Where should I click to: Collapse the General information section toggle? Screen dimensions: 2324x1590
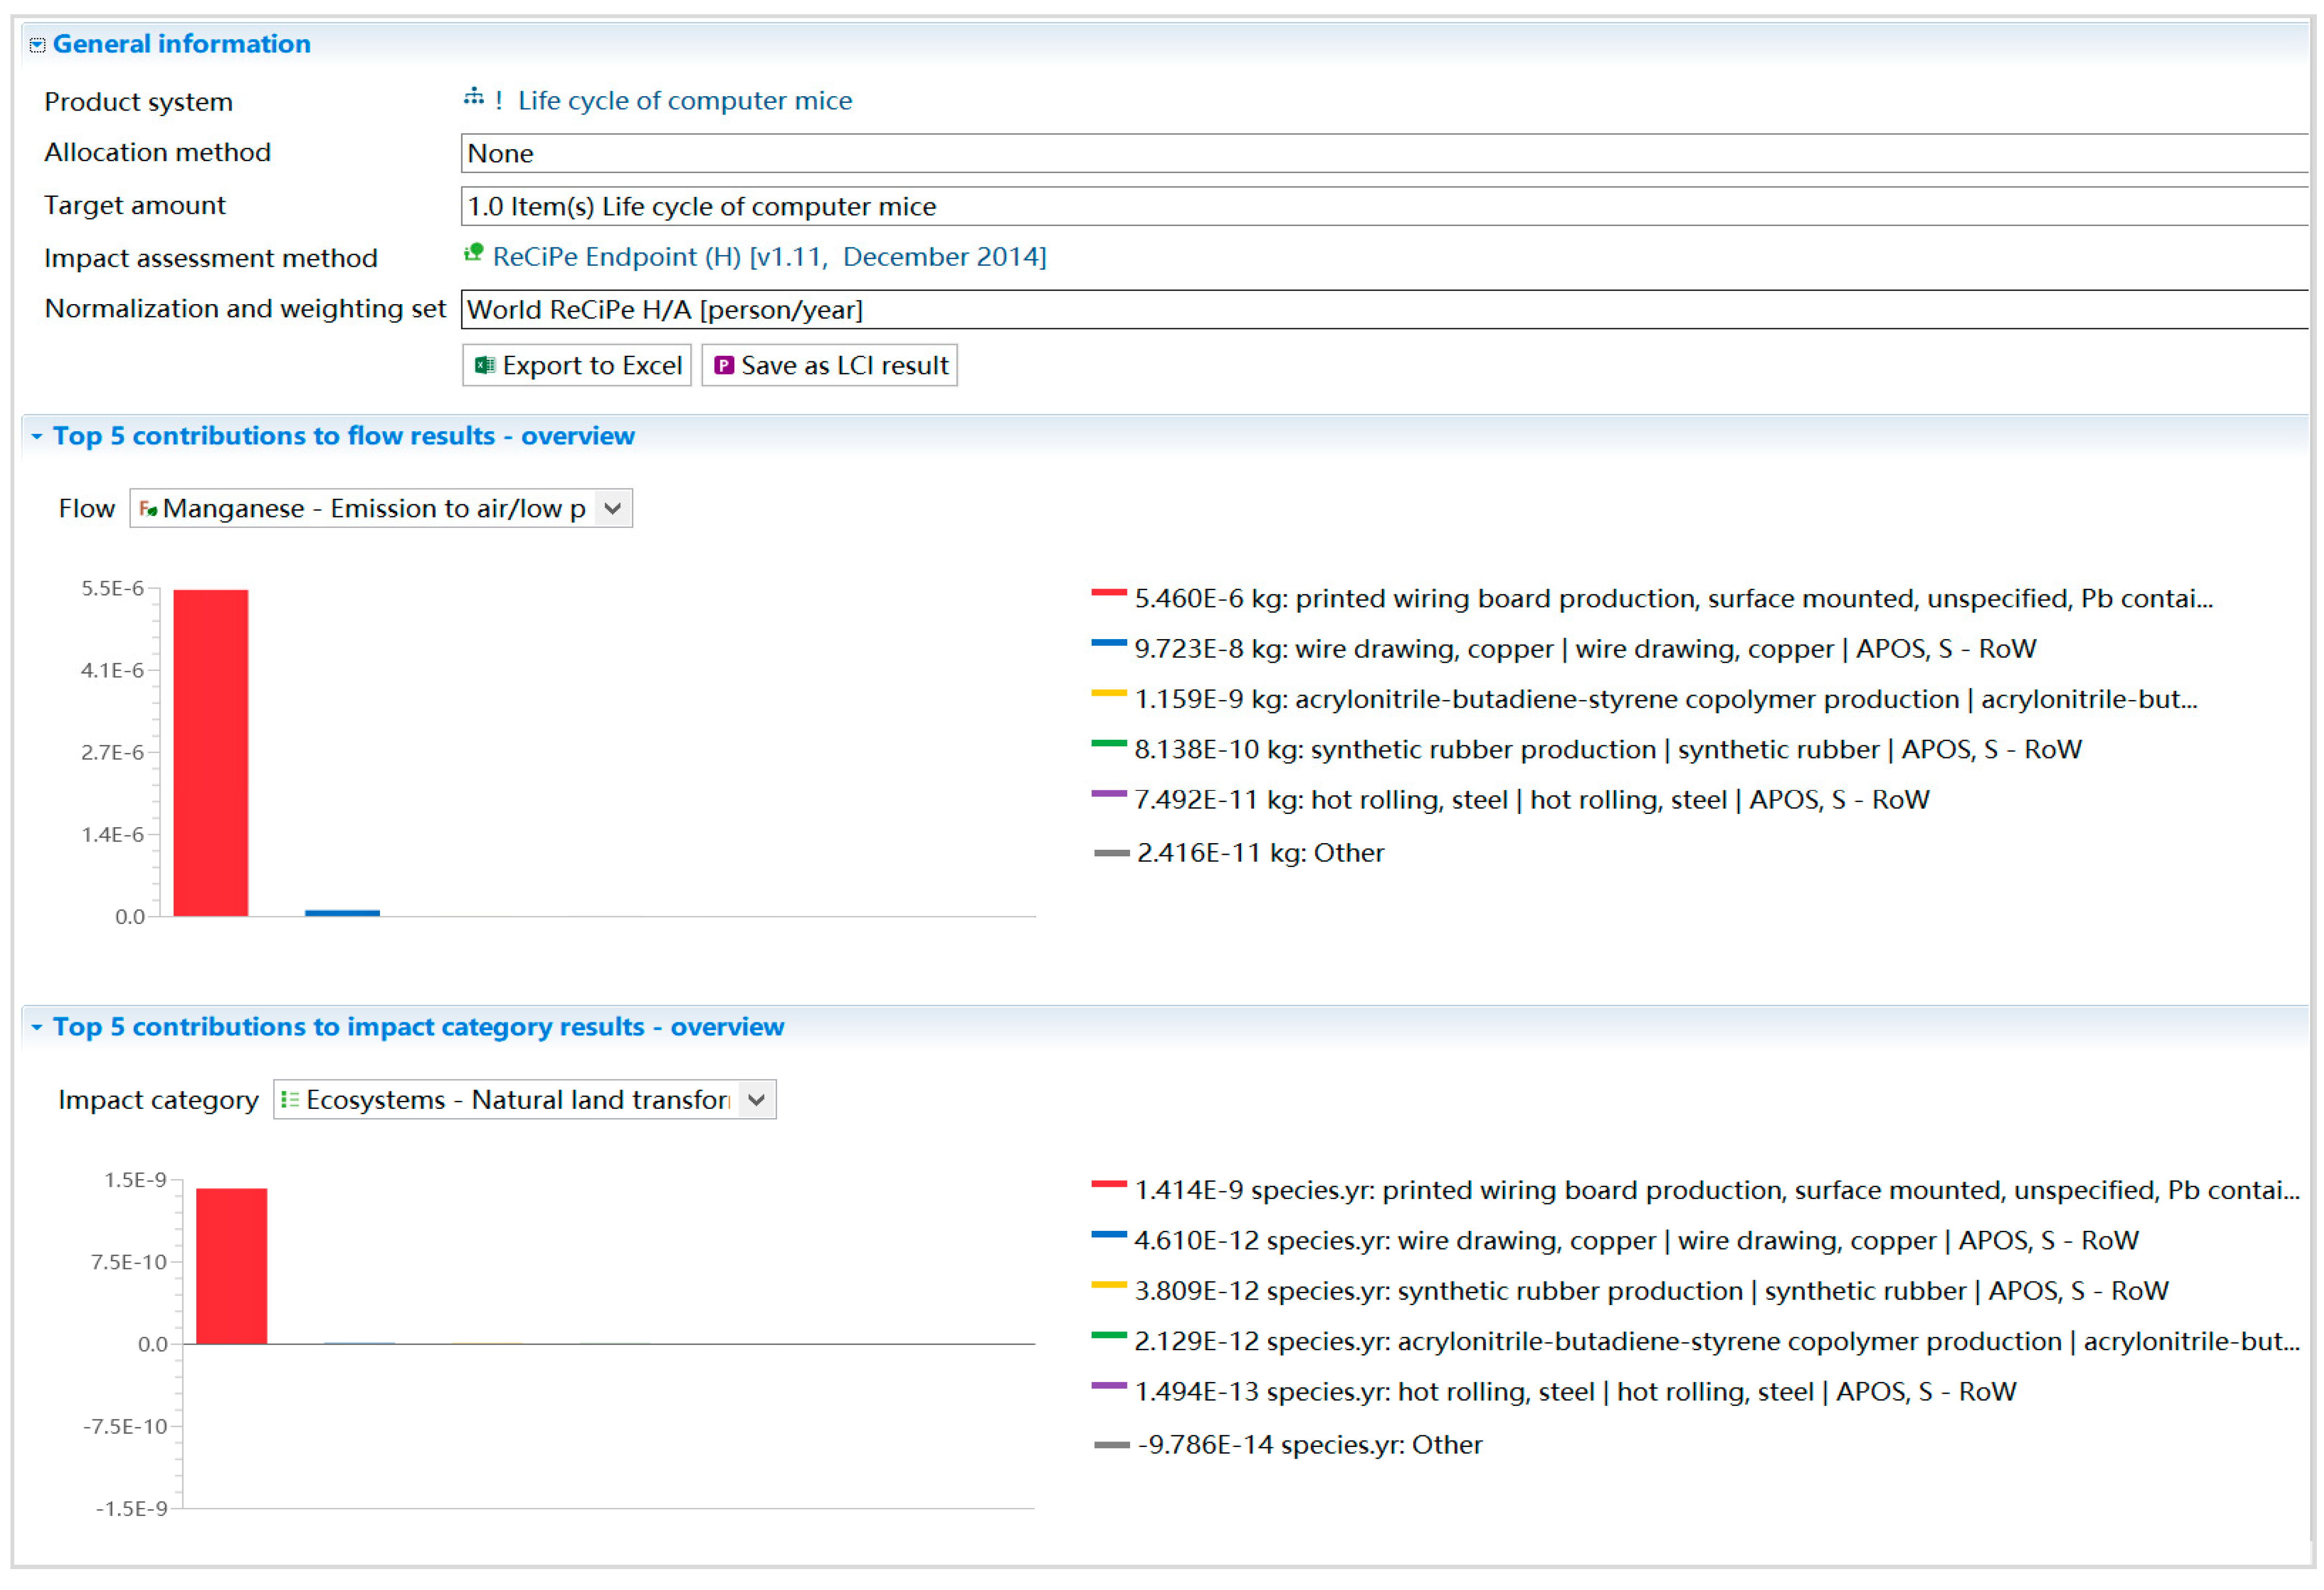pyautogui.click(x=37, y=45)
